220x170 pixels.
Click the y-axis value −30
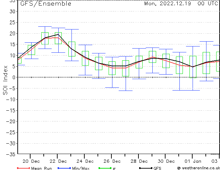point(11,143)
